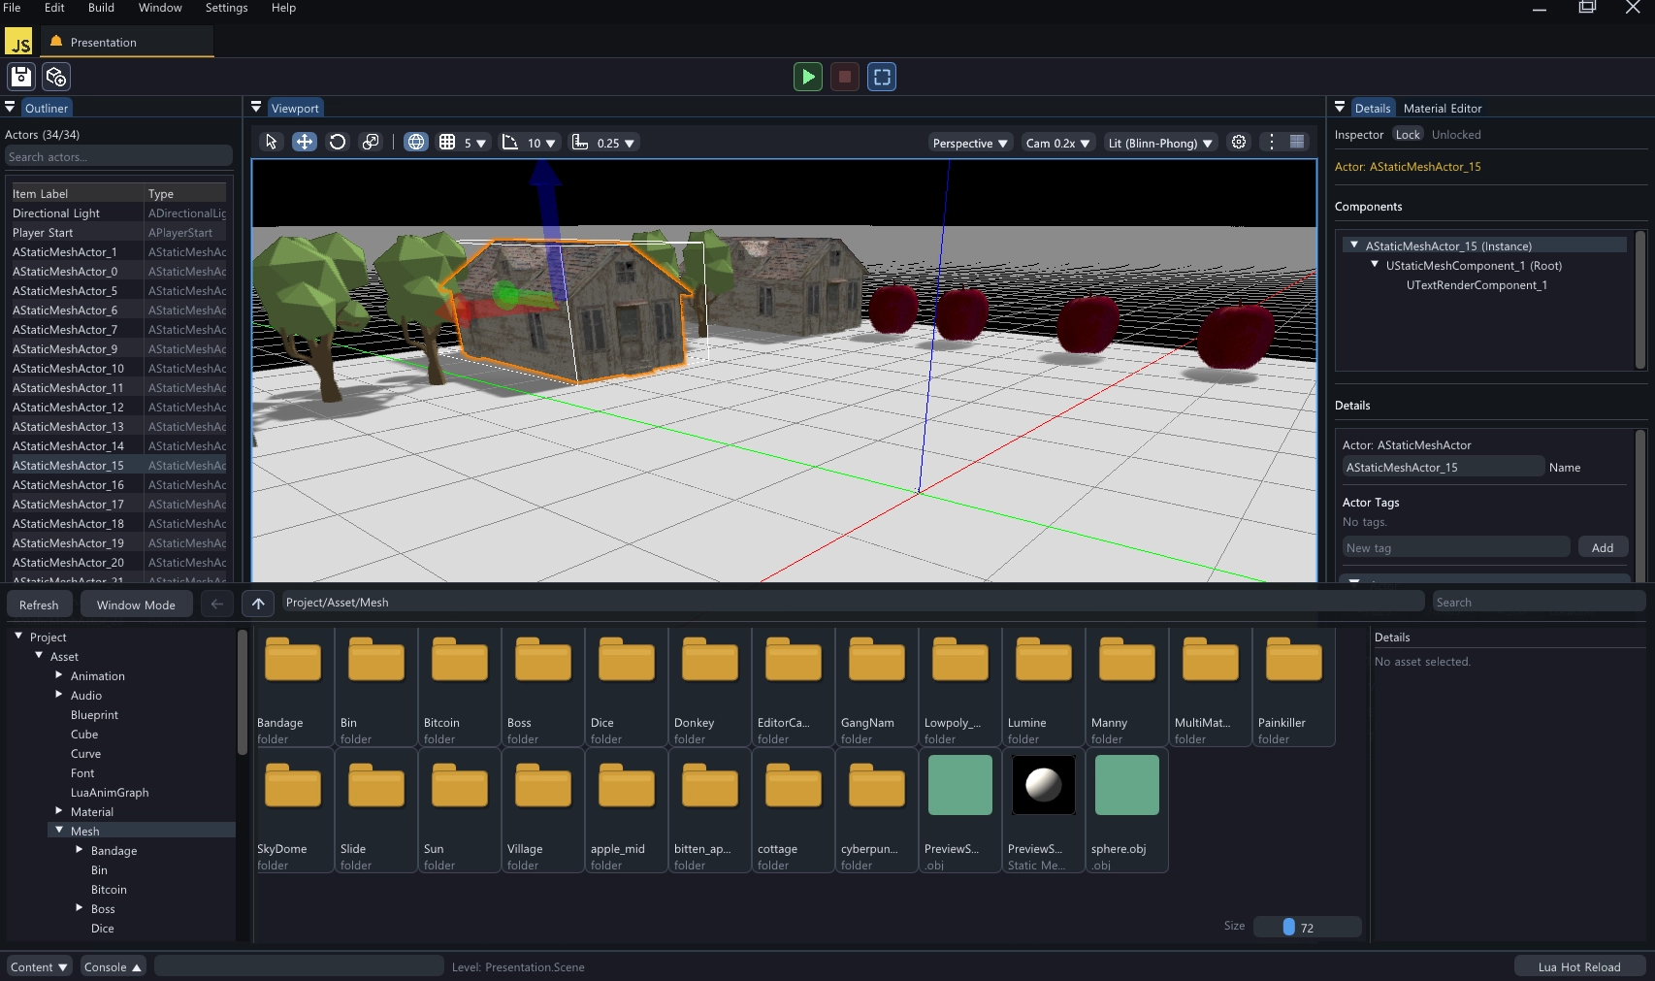Toggle world/local space globe icon
This screenshot has height=981, width=1655.
point(416,142)
